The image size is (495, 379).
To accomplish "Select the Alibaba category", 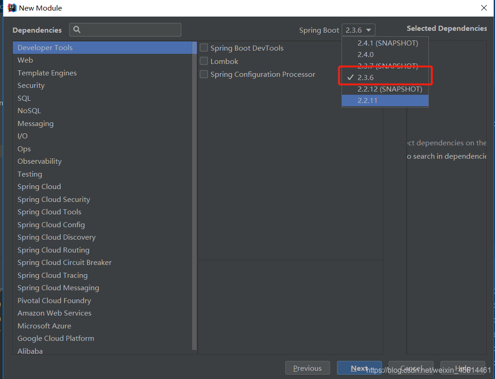I will coord(102,350).
